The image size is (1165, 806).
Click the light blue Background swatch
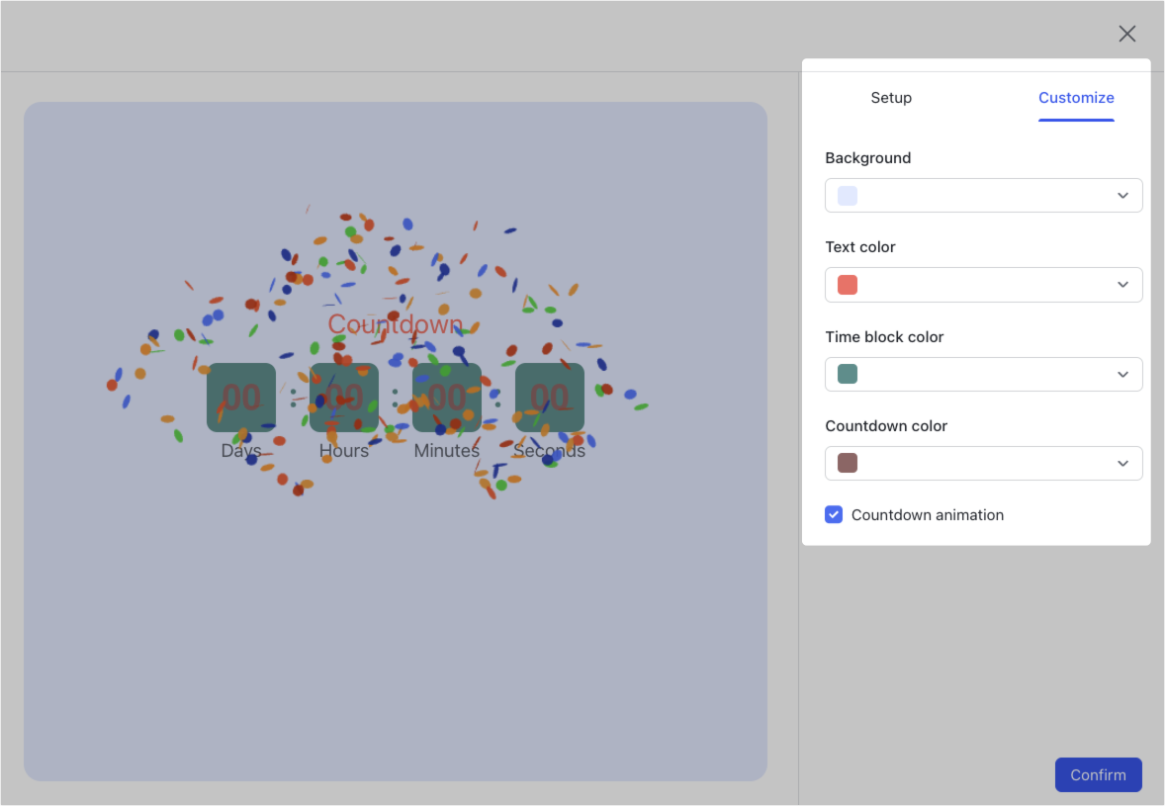click(x=847, y=196)
